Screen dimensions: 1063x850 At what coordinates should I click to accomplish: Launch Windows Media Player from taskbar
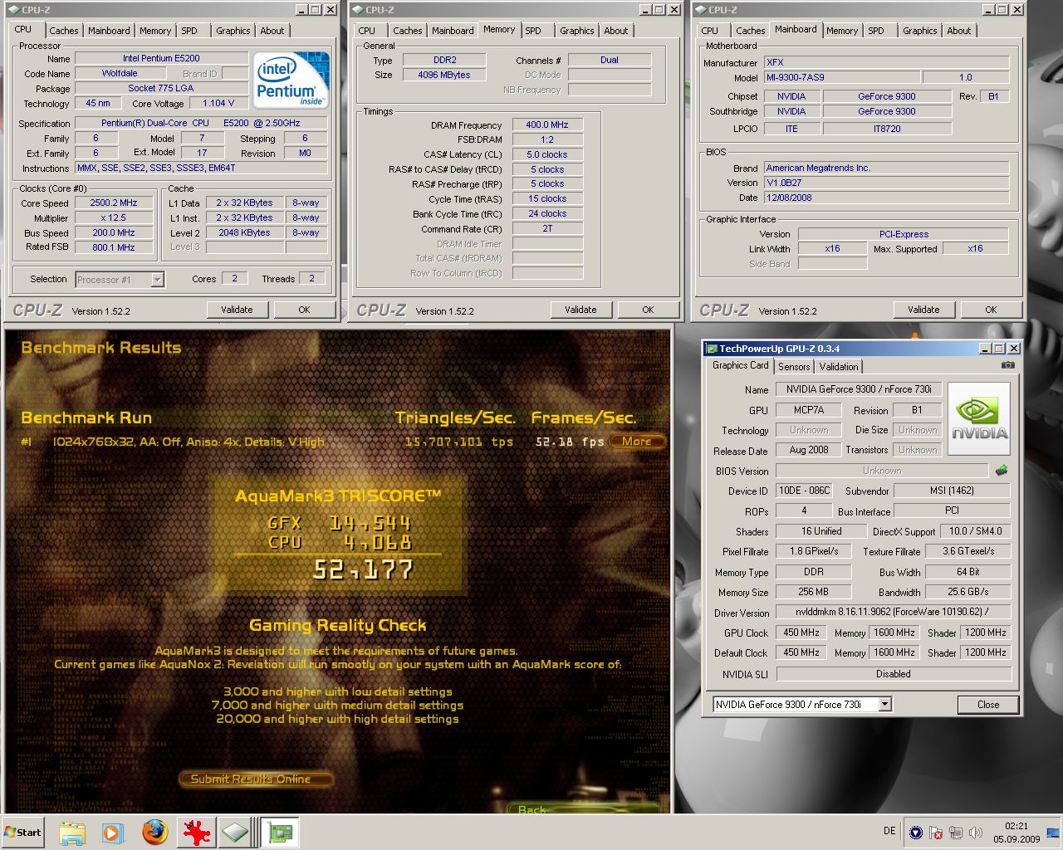(113, 832)
